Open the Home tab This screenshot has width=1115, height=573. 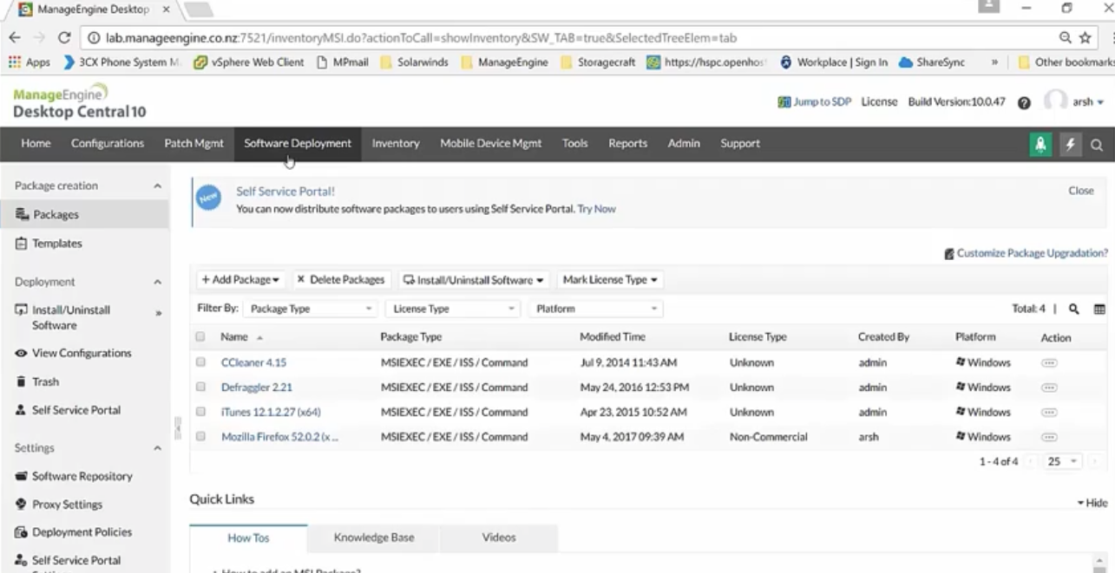pos(36,144)
